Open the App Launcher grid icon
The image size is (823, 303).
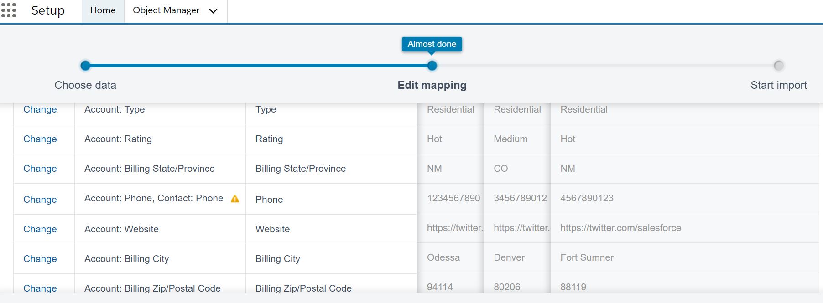pos(9,10)
